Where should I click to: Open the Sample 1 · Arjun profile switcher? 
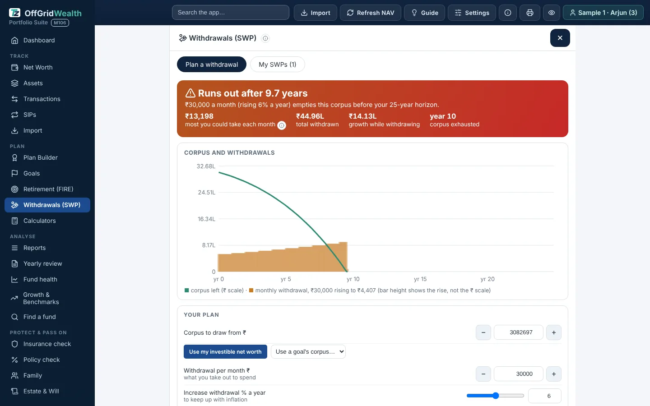(x=603, y=13)
